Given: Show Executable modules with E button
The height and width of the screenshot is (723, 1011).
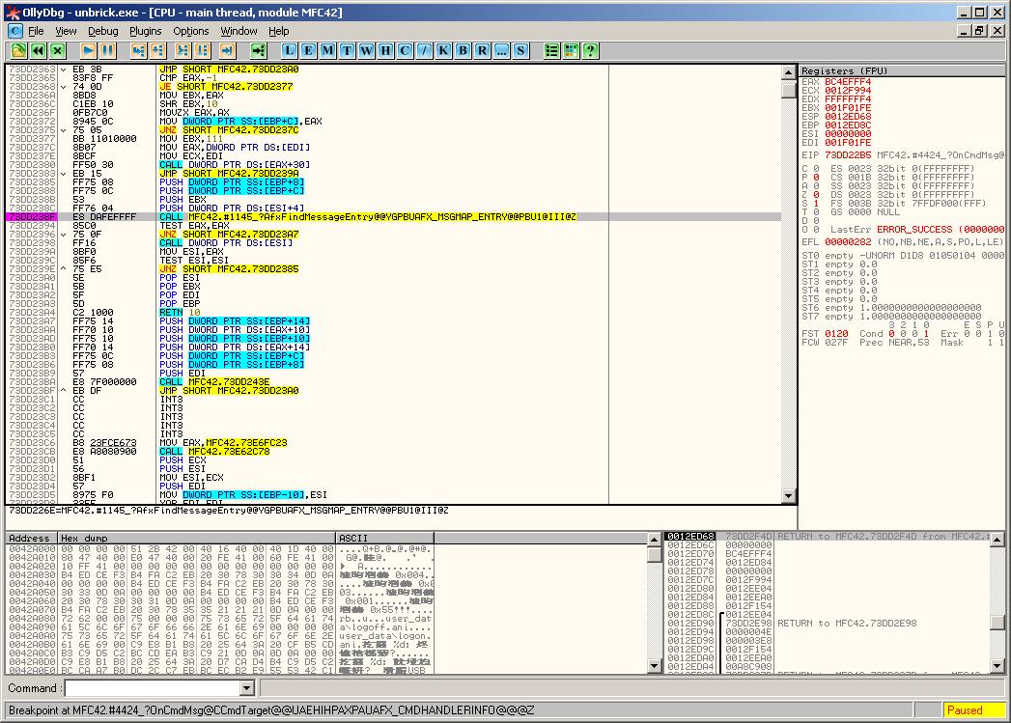Looking at the screenshot, I should point(308,50).
